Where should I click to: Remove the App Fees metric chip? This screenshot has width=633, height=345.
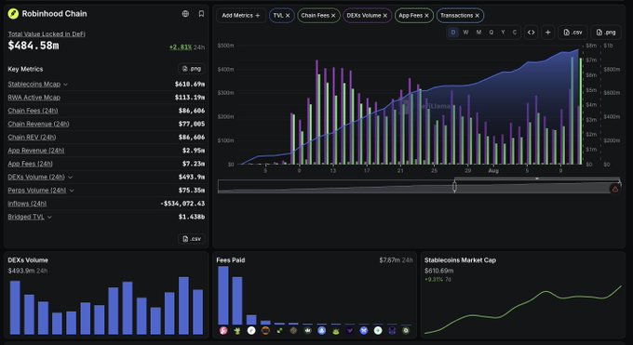tap(426, 15)
